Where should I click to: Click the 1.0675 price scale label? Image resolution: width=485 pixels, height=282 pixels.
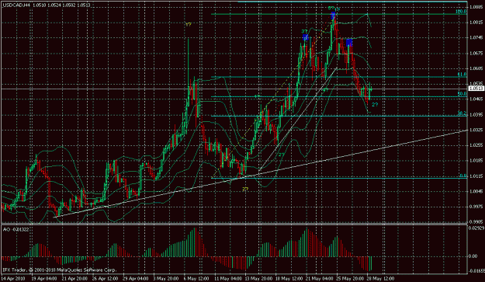tap(476, 53)
